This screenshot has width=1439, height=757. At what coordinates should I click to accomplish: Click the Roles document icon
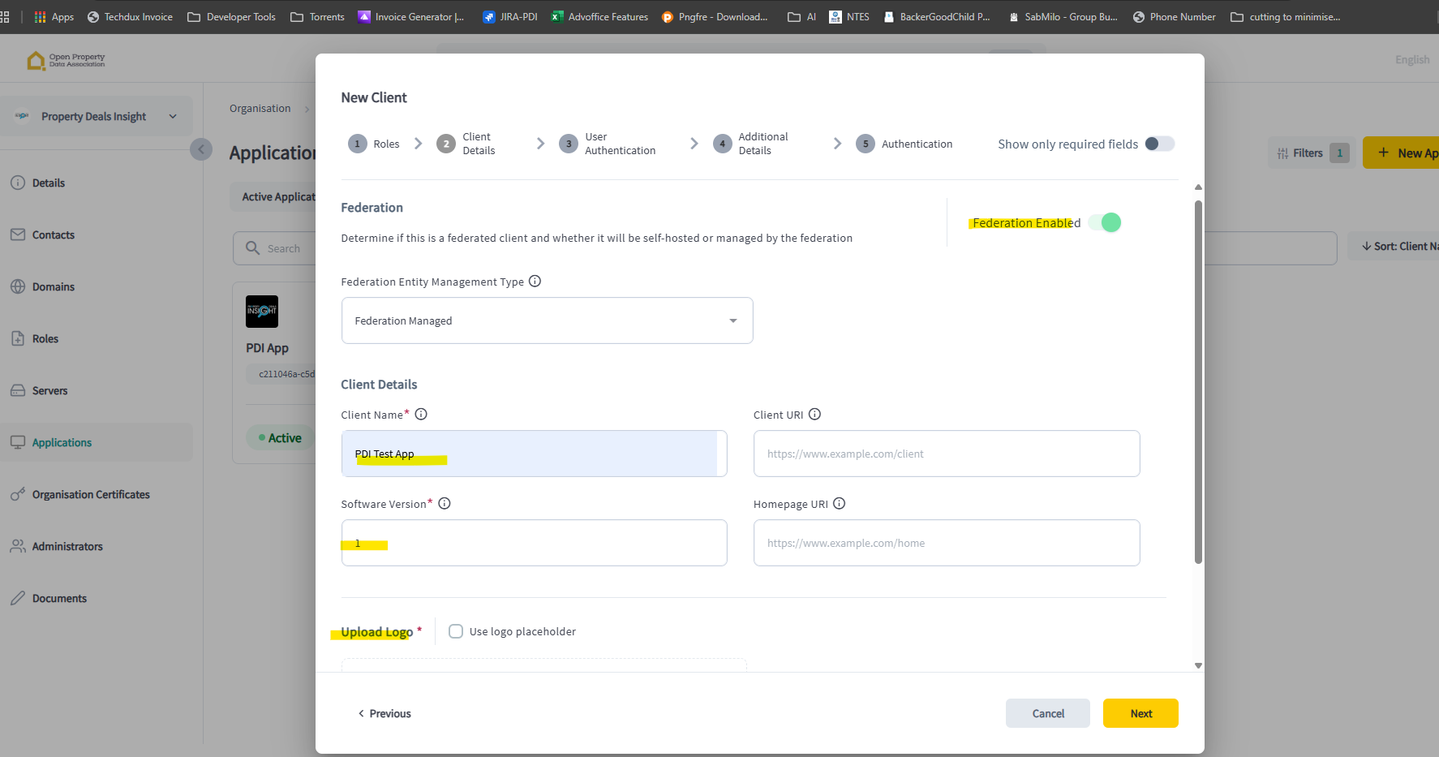(x=18, y=338)
